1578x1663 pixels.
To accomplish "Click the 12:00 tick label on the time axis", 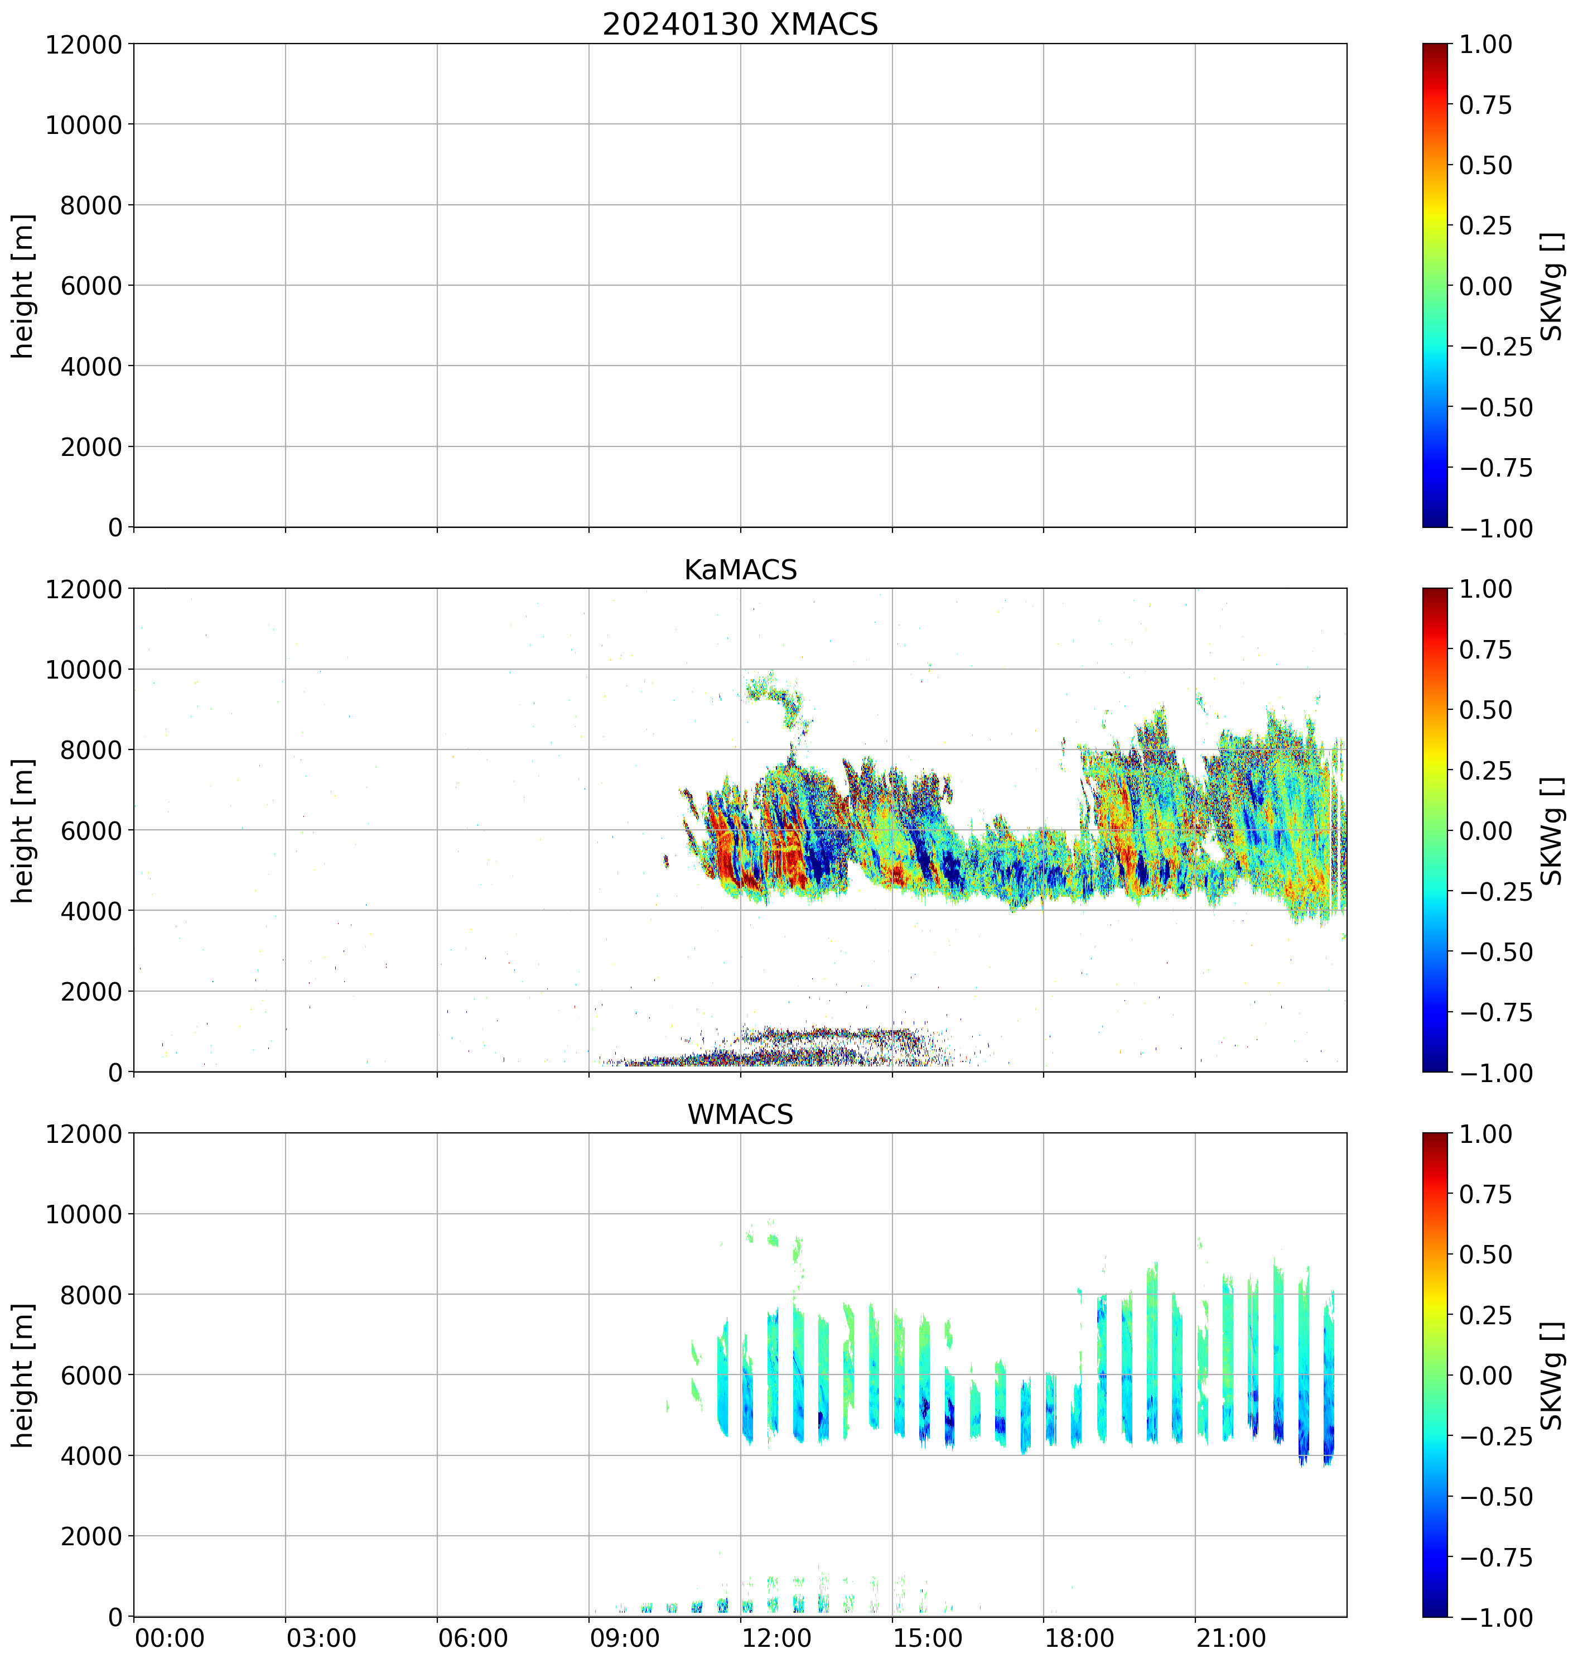I will click(776, 1638).
